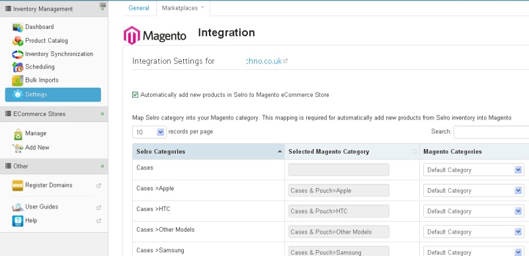Screen dimensions: 529x256
Task: Open the Dashboard icon in sidebar
Action: click(18, 27)
